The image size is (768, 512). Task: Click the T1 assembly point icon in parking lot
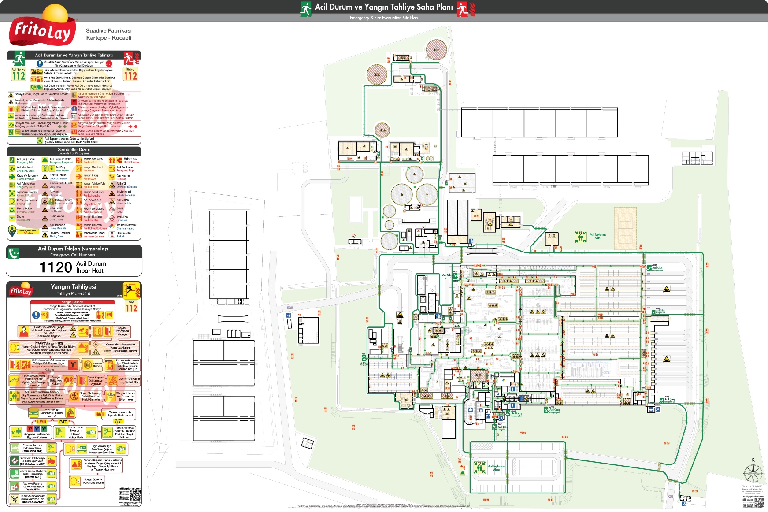(x=479, y=467)
